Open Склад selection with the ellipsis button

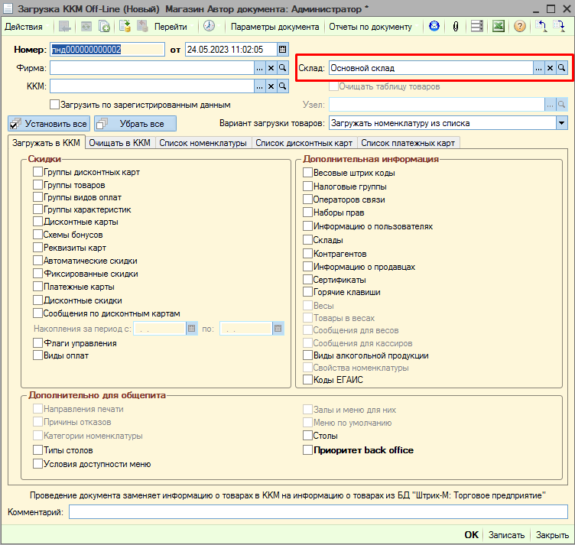(x=538, y=68)
